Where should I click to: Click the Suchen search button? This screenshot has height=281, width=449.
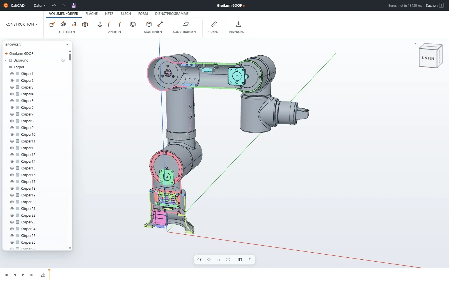coord(434,5)
